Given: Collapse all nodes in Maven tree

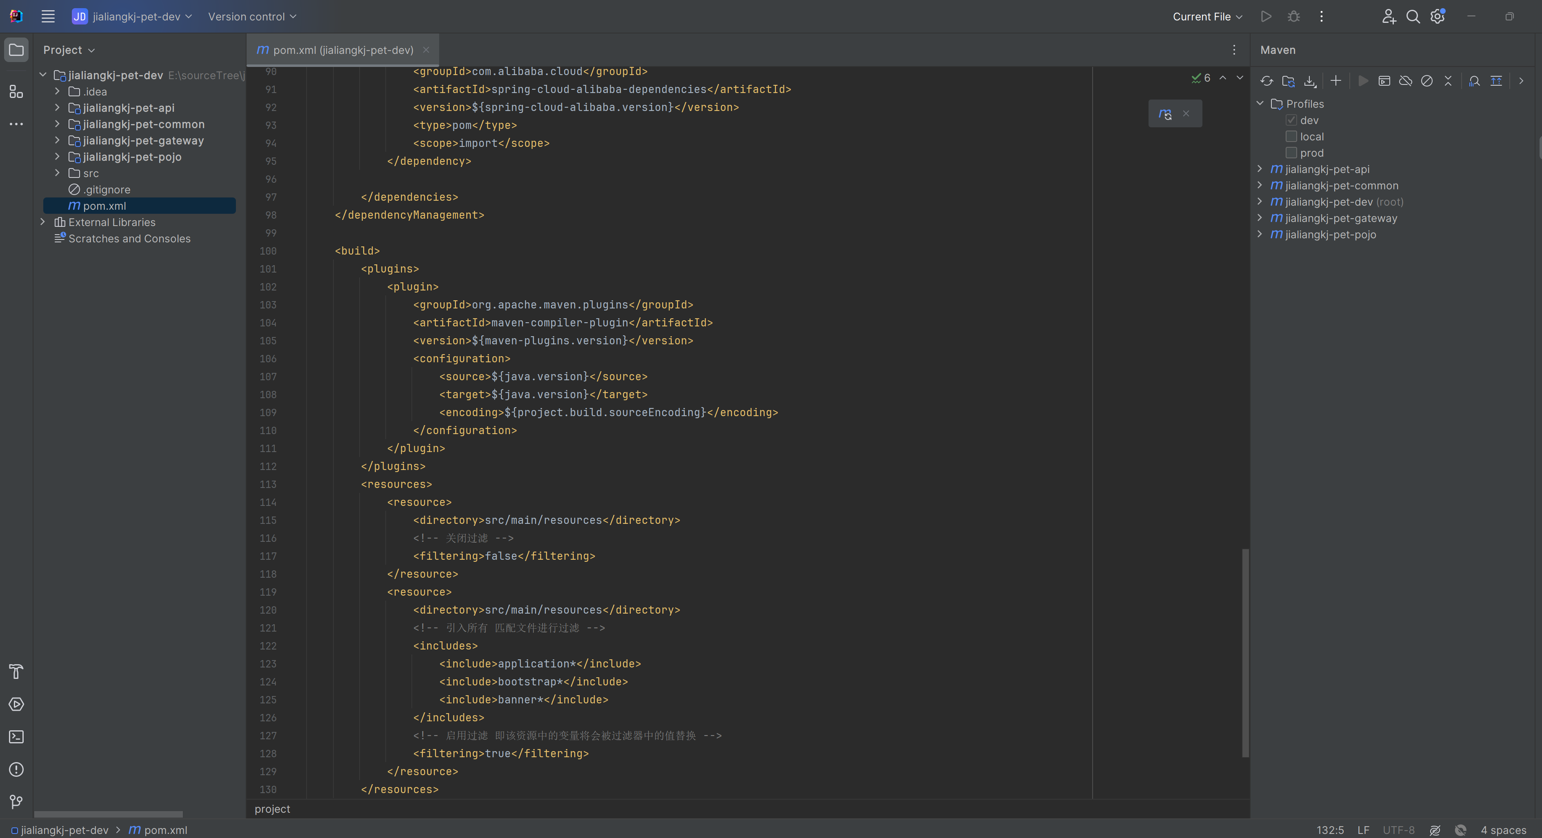Looking at the screenshot, I should [x=1448, y=81].
